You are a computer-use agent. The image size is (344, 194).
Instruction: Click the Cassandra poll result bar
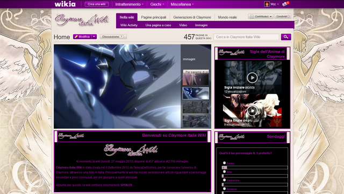click(255, 184)
